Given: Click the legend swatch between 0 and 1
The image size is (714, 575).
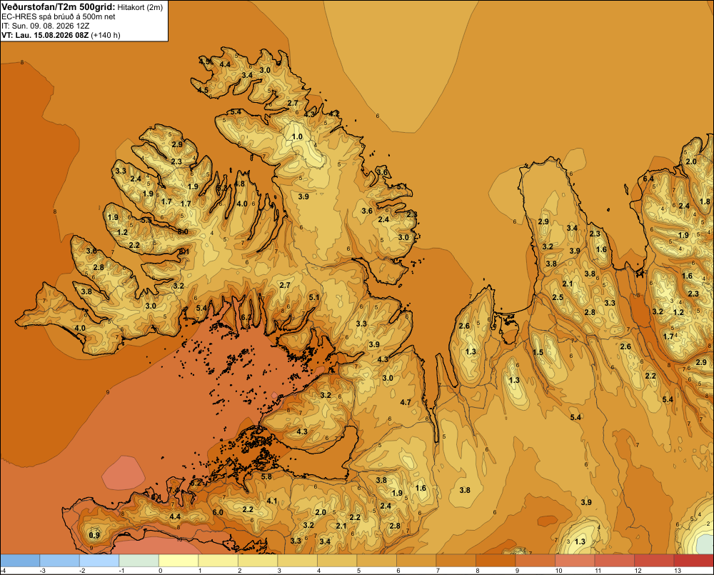Looking at the screenshot, I should [178, 561].
